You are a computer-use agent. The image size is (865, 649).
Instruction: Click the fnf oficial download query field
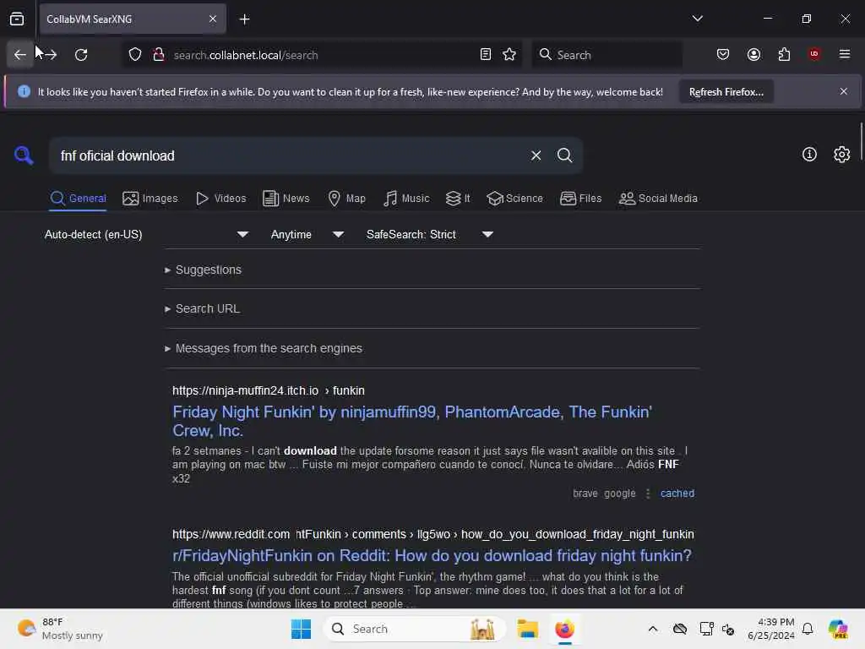290,155
